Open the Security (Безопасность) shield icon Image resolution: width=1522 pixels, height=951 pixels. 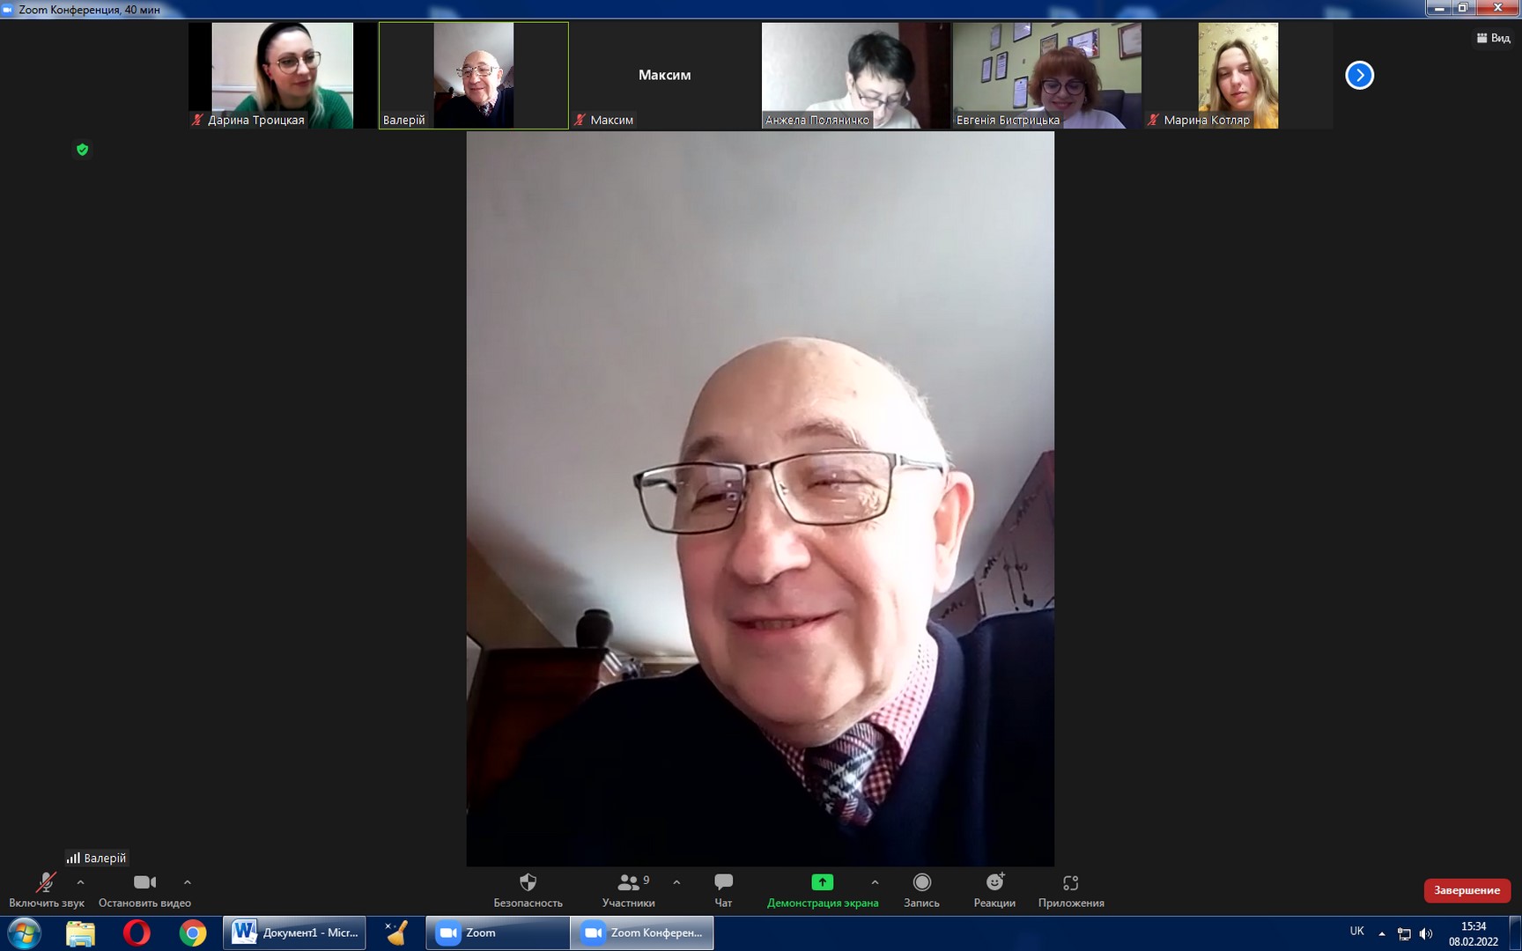tap(528, 889)
